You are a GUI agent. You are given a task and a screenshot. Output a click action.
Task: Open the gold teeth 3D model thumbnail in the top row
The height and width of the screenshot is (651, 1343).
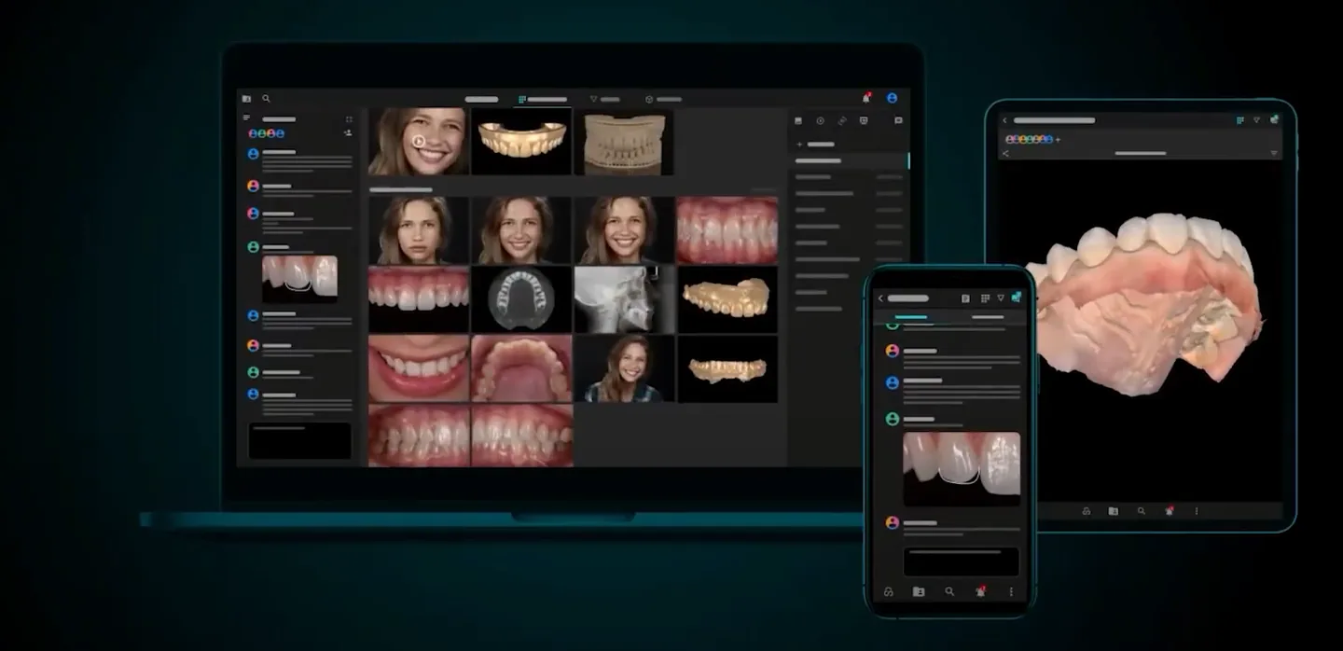521,142
